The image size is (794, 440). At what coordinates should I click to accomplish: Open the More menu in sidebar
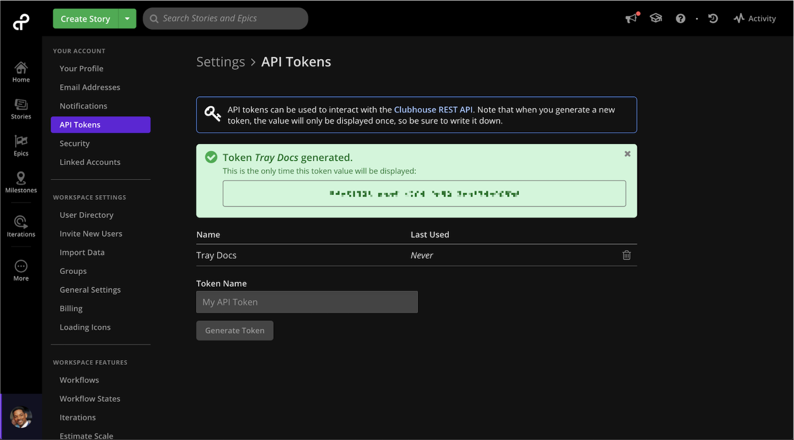tap(21, 270)
